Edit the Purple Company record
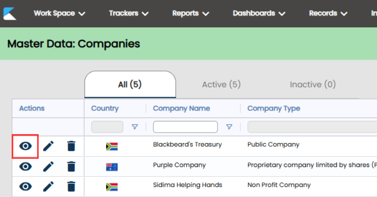 click(48, 167)
